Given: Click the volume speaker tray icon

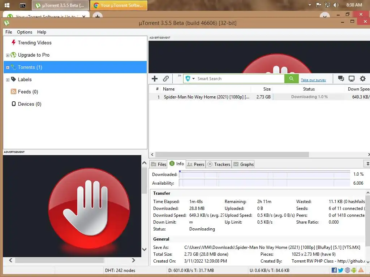Looking at the screenshot, I should [x=336, y=5].
